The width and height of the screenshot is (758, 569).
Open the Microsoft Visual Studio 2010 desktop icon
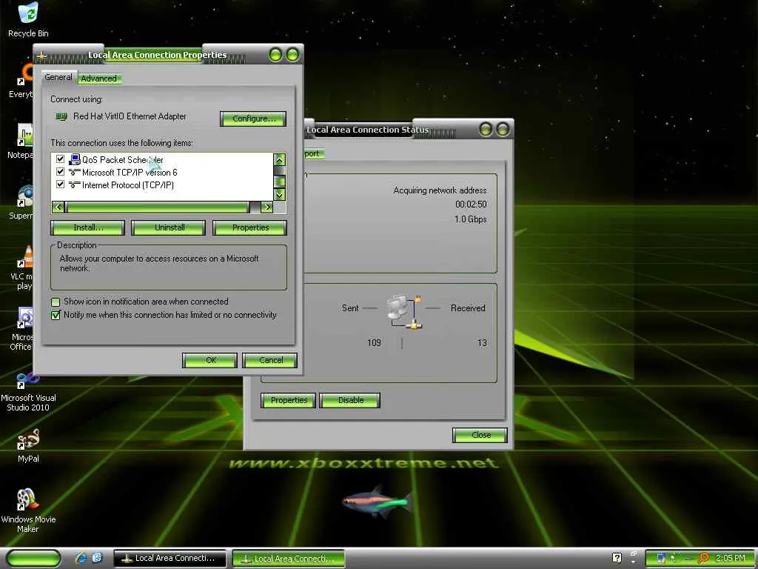[x=28, y=392]
